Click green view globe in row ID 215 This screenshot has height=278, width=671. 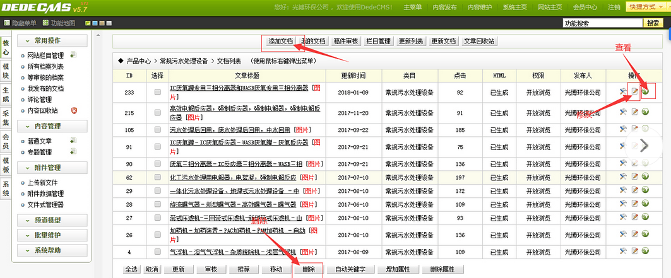(645, 112)
